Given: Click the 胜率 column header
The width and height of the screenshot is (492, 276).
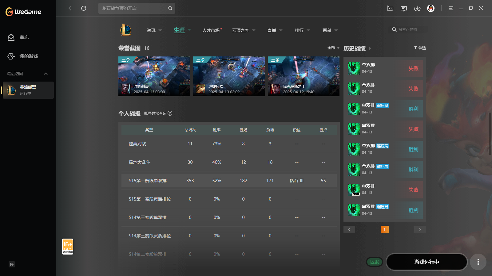Looking at the screenshot, I should pyautogui.click(x=217, y=130).
